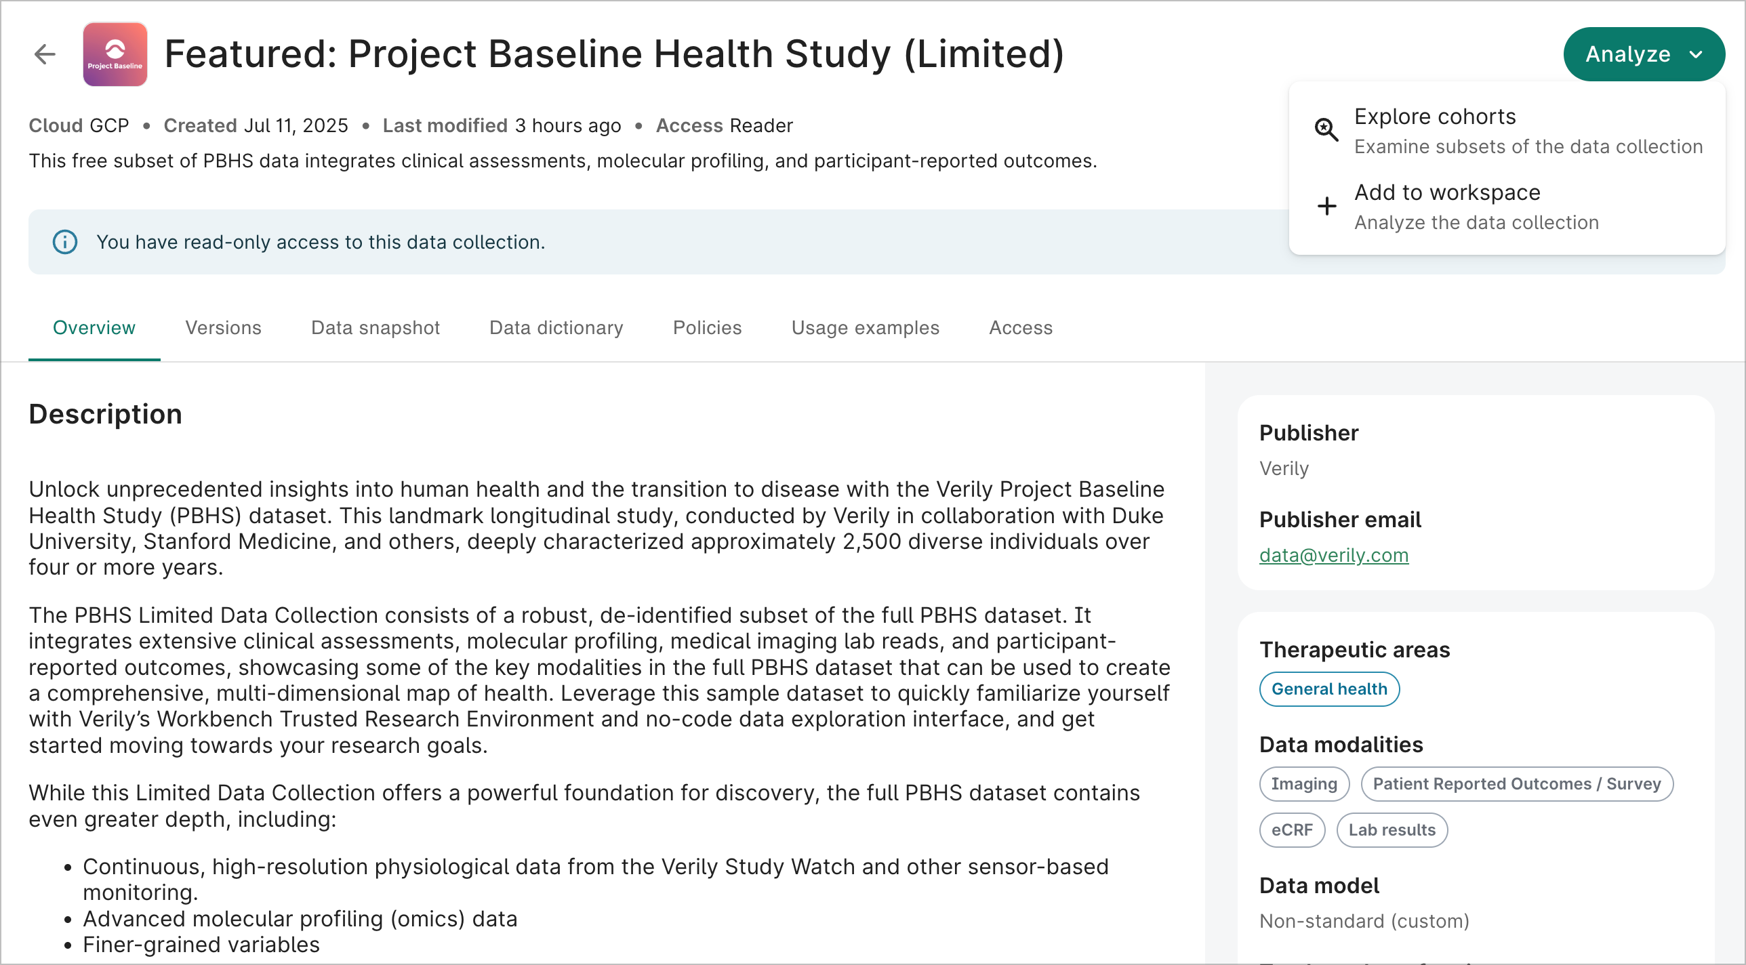Open the Policies tab

707,328
